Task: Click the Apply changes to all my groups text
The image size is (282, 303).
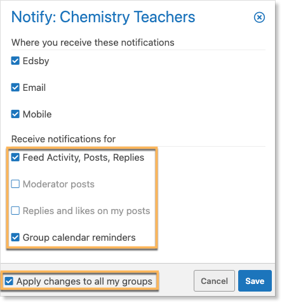Action: [84, 281]
